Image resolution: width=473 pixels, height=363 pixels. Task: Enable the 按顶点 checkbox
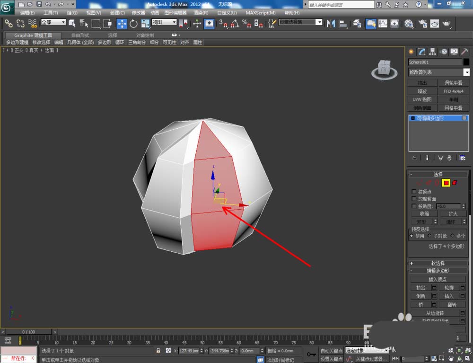pos(414,192)
